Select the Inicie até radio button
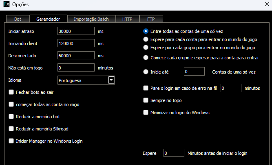 146,72
